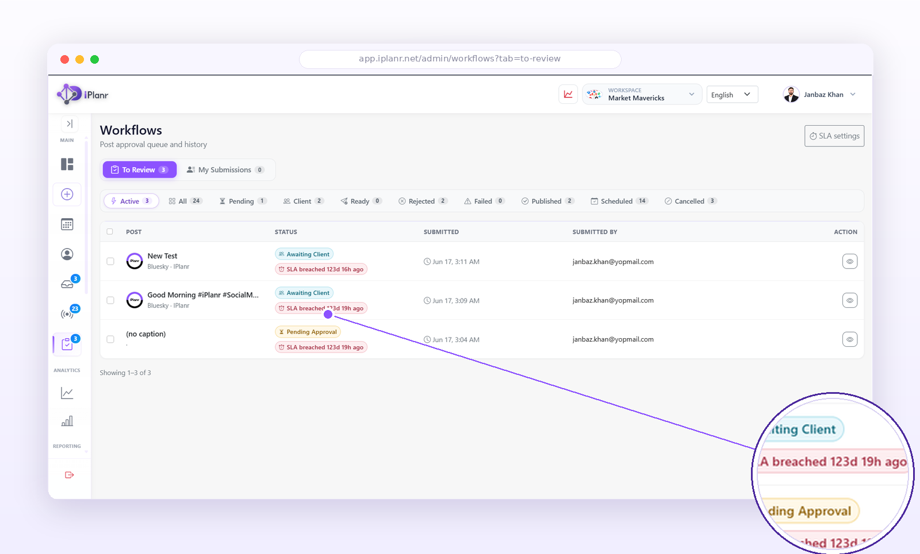Viewport: 920px width, 554px height.
Task: Check the Good Morning #iPlanr row checkbox
Action: [x=110, y=300]
